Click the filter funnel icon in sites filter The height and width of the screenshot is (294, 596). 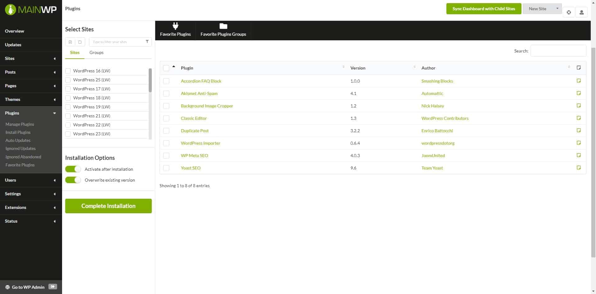click(147, 42)
